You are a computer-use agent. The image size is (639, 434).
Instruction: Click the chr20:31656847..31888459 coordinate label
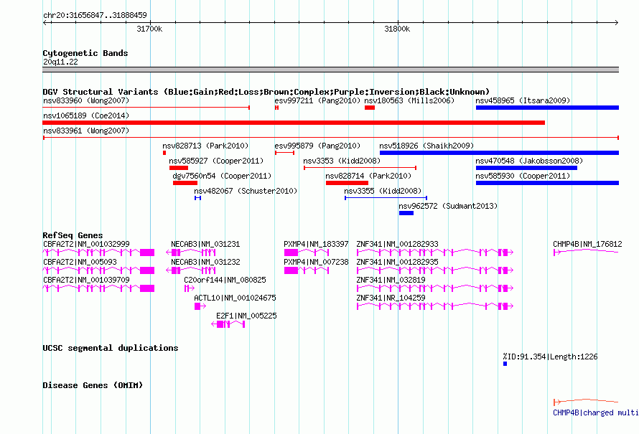coord(95,15)
